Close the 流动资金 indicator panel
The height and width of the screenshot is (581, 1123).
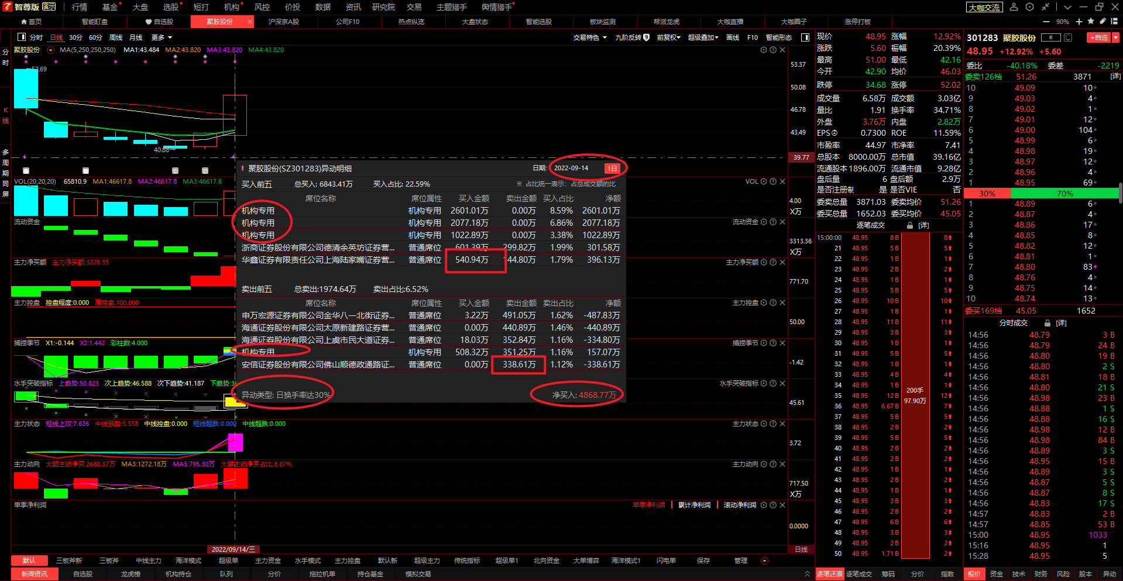[782, 222]
